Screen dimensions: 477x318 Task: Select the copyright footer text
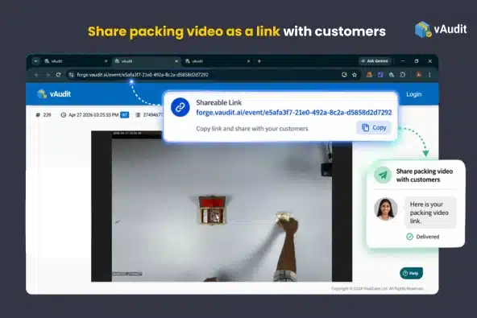tap(377, 288)
